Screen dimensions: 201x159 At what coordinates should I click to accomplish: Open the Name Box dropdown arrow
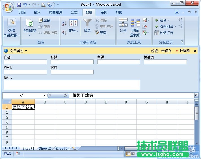point(44,96)
